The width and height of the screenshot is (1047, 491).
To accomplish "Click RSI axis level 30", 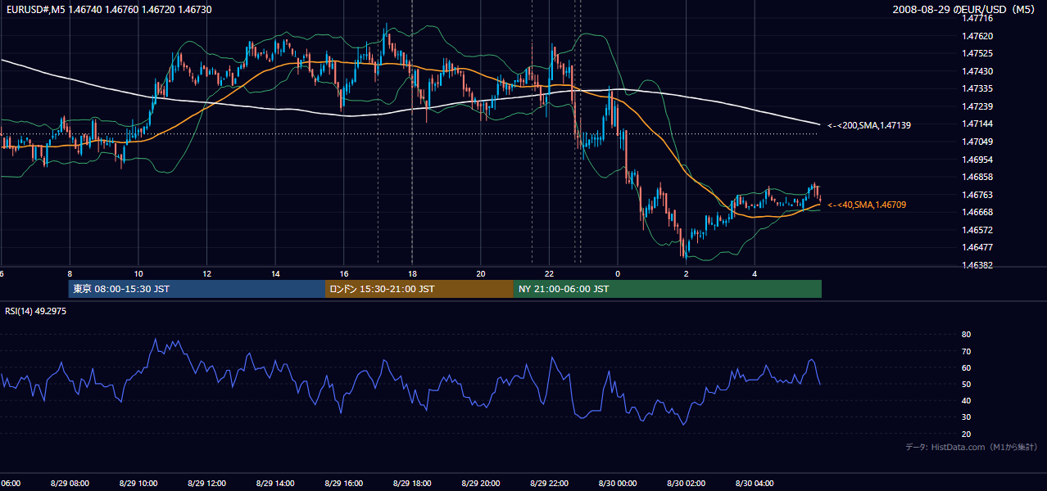I will point(966,417).
